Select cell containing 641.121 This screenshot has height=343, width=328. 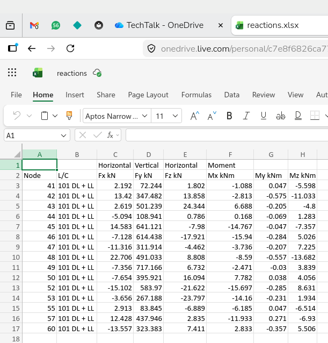point(149,227)
